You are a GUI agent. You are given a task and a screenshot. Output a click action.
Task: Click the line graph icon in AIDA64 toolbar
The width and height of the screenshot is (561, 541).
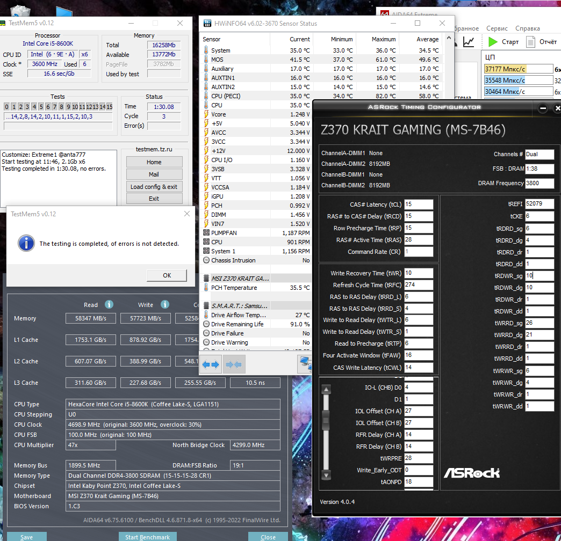(x=469, y=42)
